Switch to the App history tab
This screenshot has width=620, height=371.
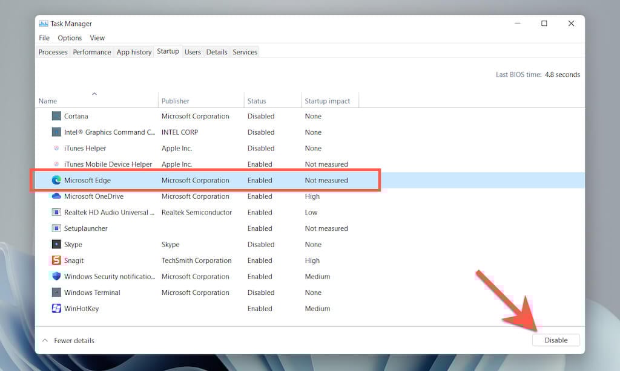coord(134,52)
